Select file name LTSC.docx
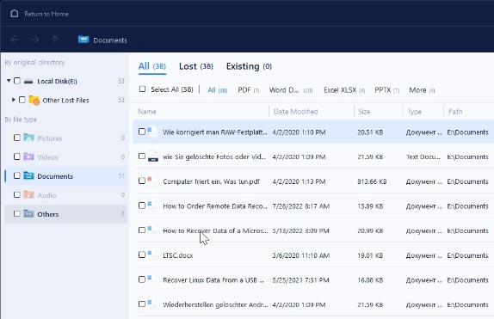Image resolution: width=494 pixels, height=319 pixels. point(177,255)
